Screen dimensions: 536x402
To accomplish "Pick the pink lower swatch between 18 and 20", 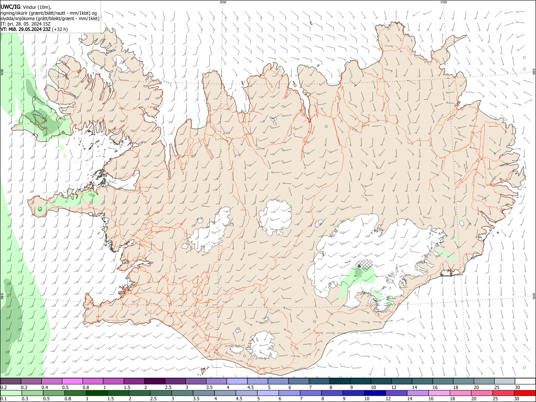I will click(x=461, y=393).
